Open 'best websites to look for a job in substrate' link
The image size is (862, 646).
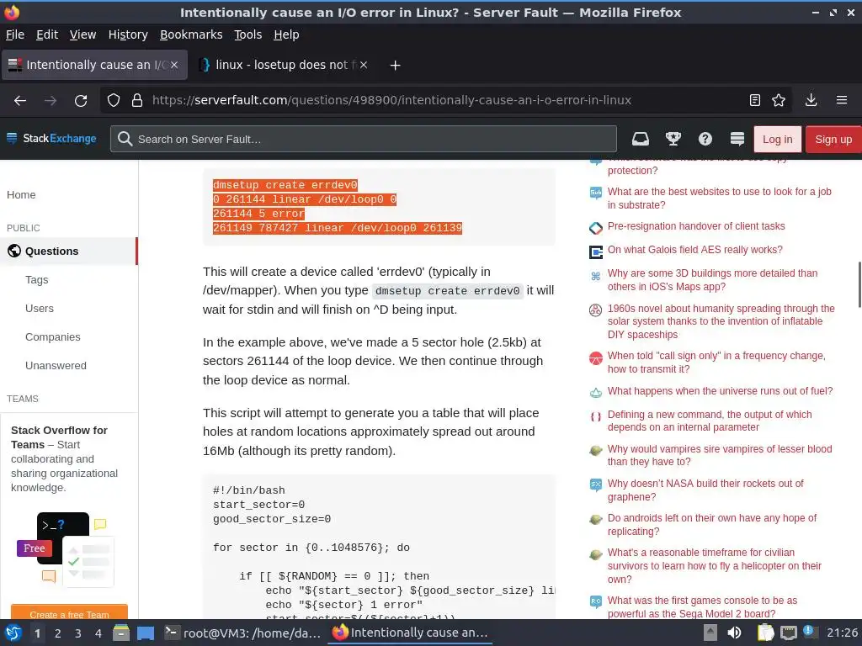coord(719,198)
